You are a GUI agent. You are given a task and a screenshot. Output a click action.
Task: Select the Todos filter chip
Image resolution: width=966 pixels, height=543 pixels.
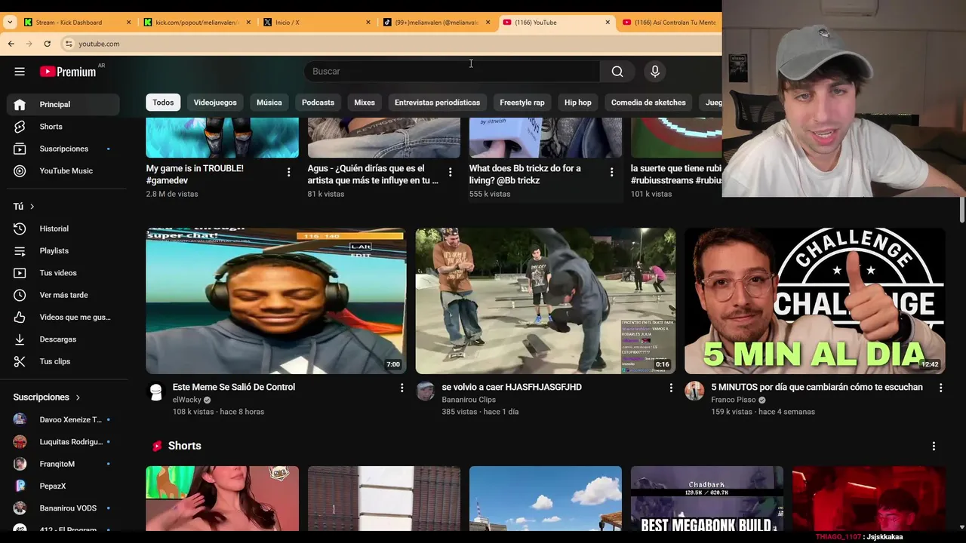(163, 103)
